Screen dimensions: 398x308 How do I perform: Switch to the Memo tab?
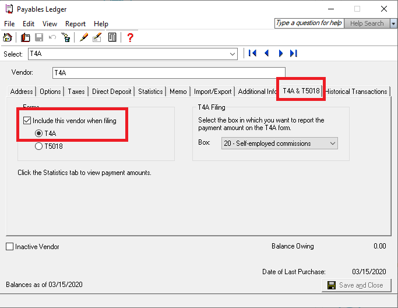pyautogui.click(x=178, y=92)
